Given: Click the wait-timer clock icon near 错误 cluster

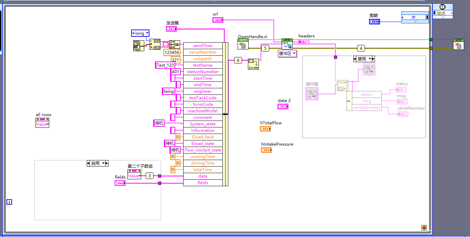Looking at the screenshot, I should [442, 7].
